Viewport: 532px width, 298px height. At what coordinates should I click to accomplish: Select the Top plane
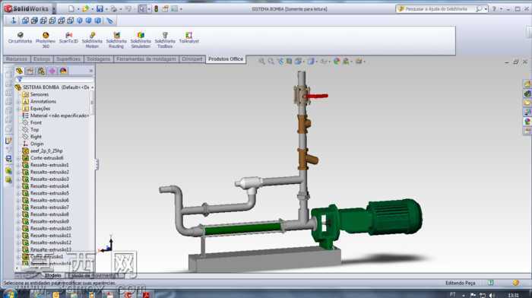[x=30, y=130]
